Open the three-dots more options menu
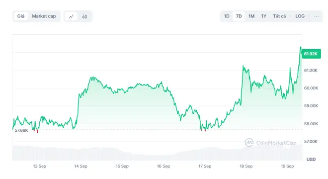Screen dimensions: 328x179 (x=317, y=16)
